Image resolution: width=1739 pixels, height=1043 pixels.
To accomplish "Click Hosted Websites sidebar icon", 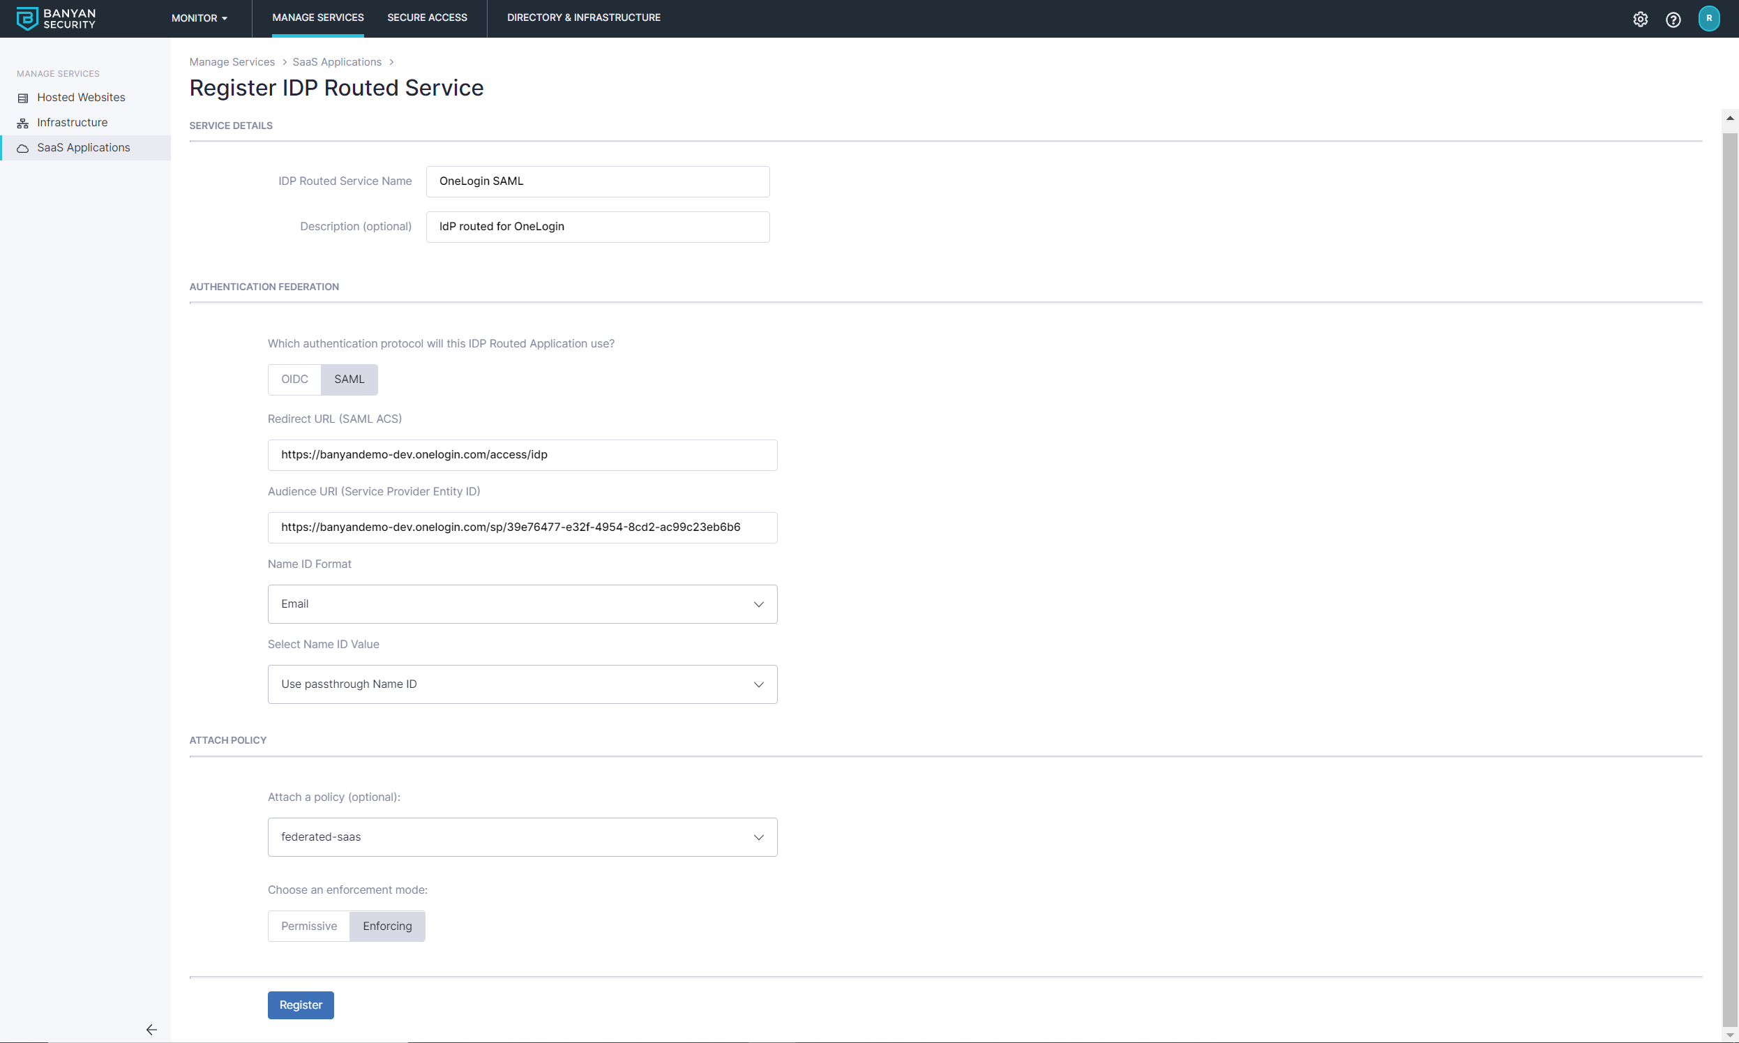I will pos(23,98).
